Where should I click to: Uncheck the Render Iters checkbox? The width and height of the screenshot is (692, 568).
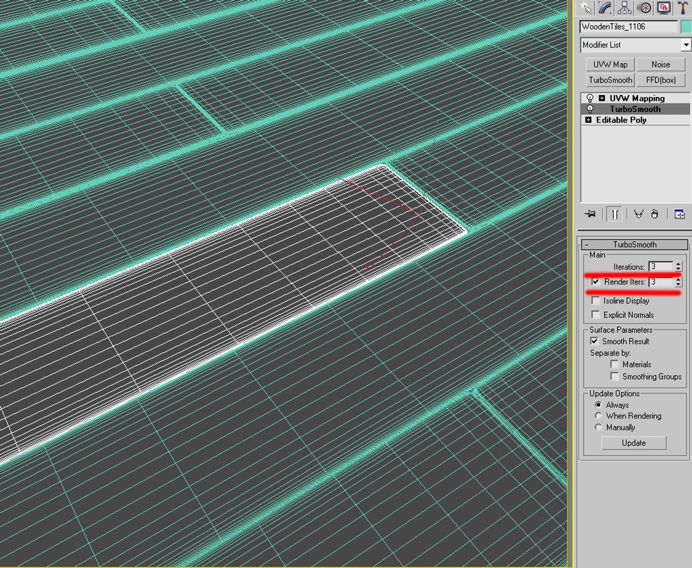(x=595, y=282)
